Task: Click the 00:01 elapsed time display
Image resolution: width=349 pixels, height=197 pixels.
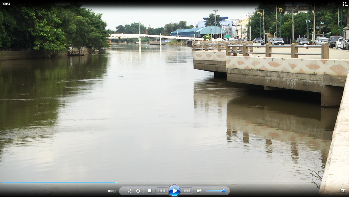Action: 112,191
